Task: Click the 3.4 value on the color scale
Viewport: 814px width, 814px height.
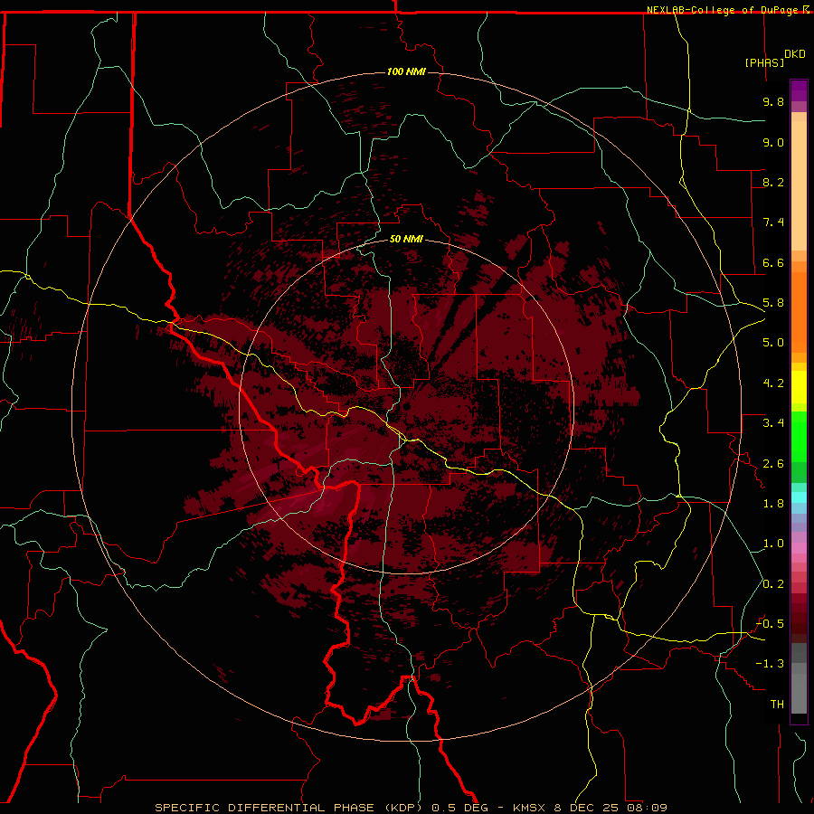Action: [x=773, y=423]
